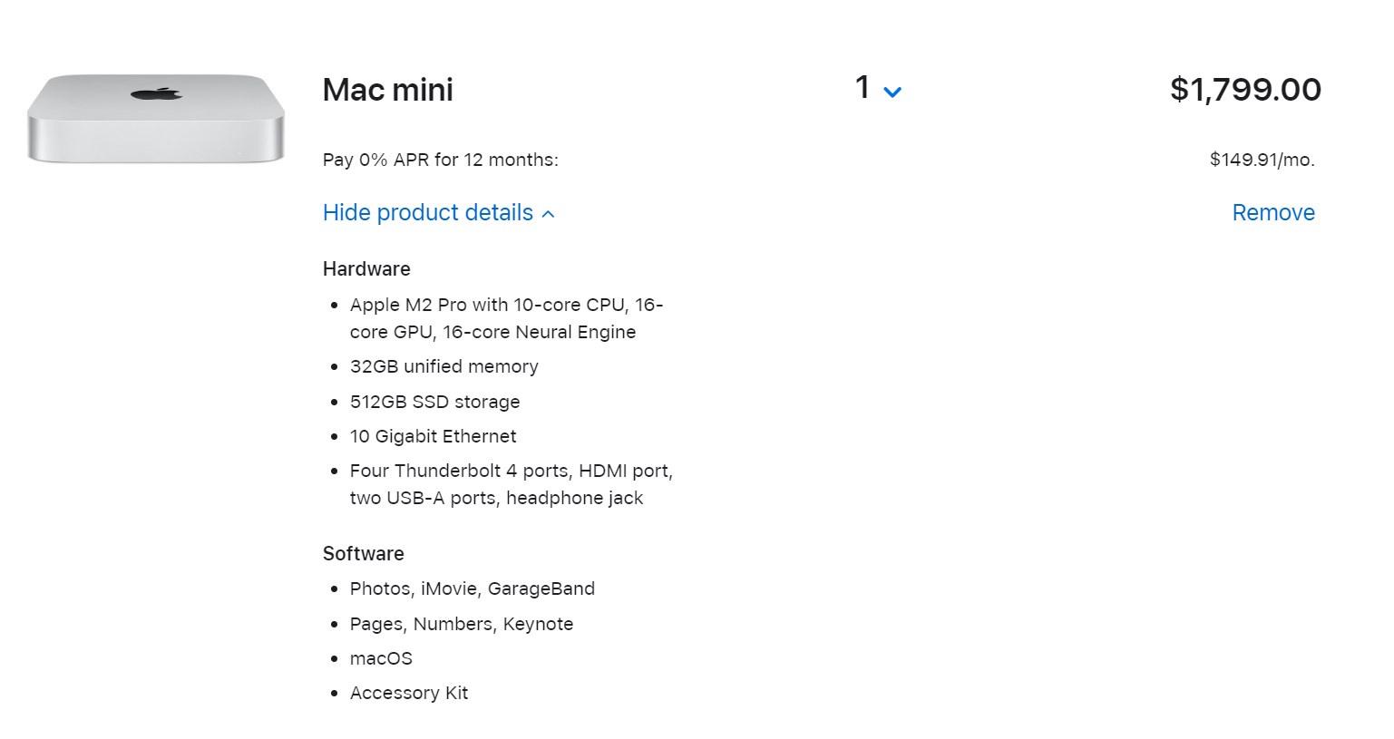Click the Hardware heading
The width and height of the screenshot is (1394, 739).
tap(366, 269)
